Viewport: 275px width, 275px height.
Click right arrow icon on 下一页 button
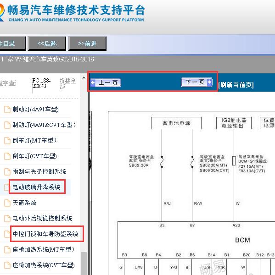pyautogui.click(x=209, y=82)
